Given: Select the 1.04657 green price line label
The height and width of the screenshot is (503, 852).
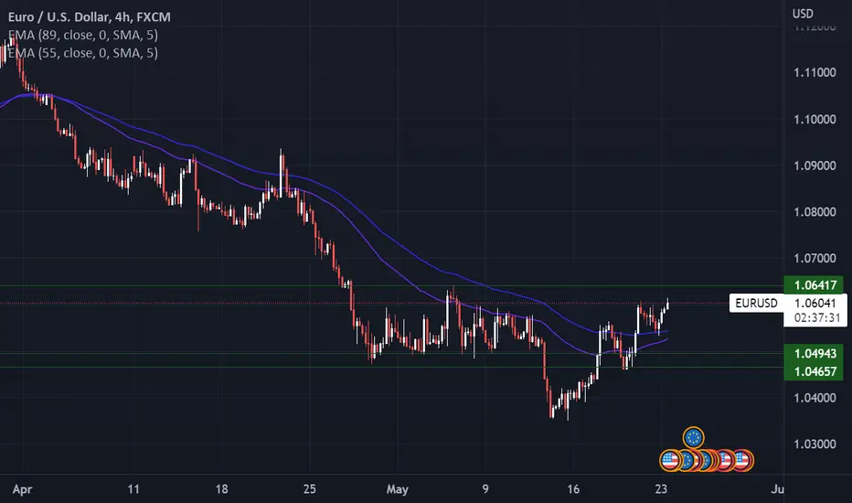Looking at the screenshot, I should click(x=814, y=371).
